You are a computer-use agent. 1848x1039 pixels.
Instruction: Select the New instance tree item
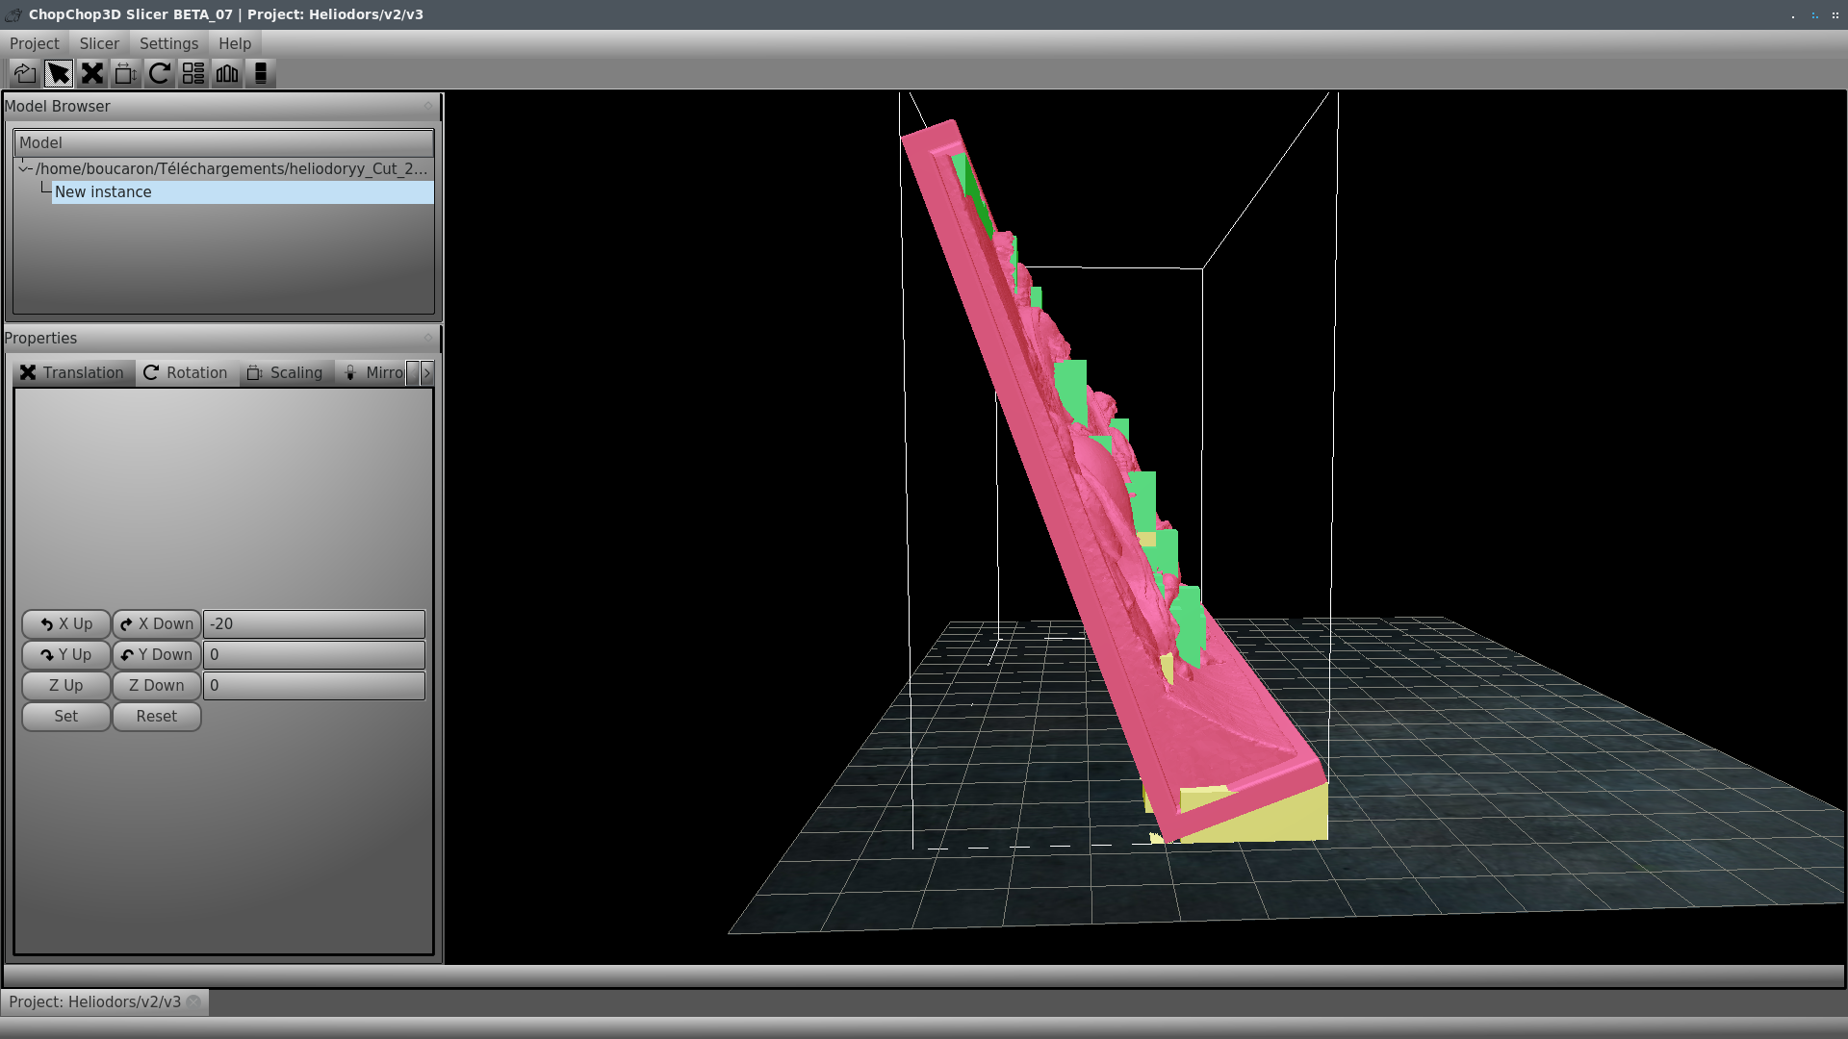103,191
